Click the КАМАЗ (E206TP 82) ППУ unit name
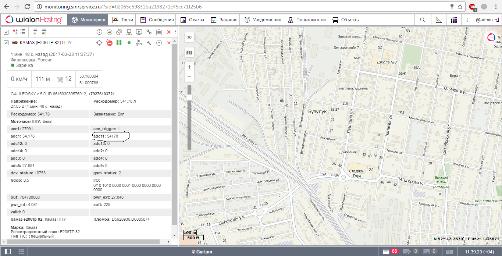The height and width of the screenshot is (256, 502). [46, 43]
